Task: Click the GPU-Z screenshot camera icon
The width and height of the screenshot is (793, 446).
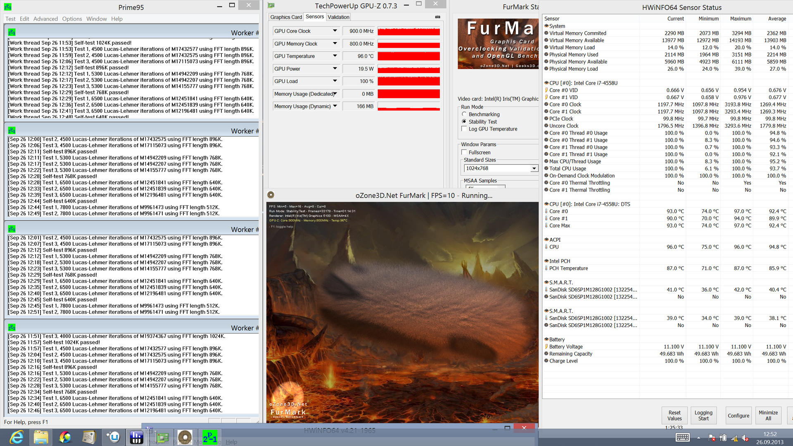Action: pyautogui.click(x=437, y=17)
